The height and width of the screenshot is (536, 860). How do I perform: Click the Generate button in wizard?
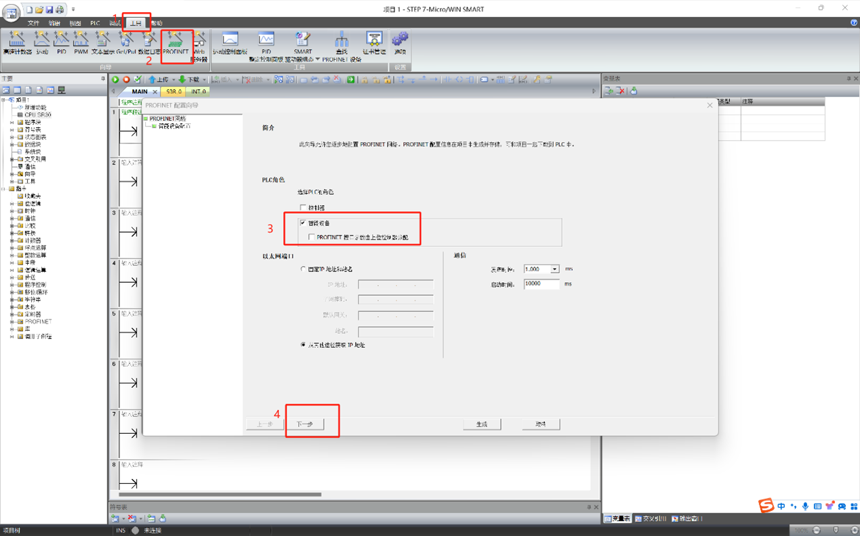tap(482, 424)
